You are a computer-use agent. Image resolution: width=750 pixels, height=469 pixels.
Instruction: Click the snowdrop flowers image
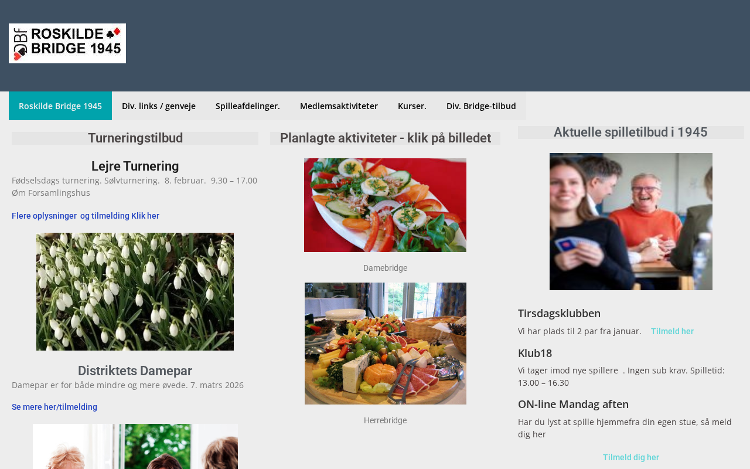click(x=135, y=291)
